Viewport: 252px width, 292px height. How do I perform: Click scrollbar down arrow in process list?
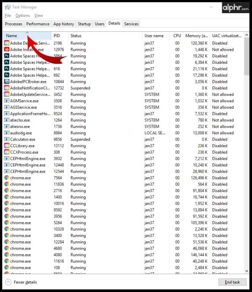(x=247, y=271)
